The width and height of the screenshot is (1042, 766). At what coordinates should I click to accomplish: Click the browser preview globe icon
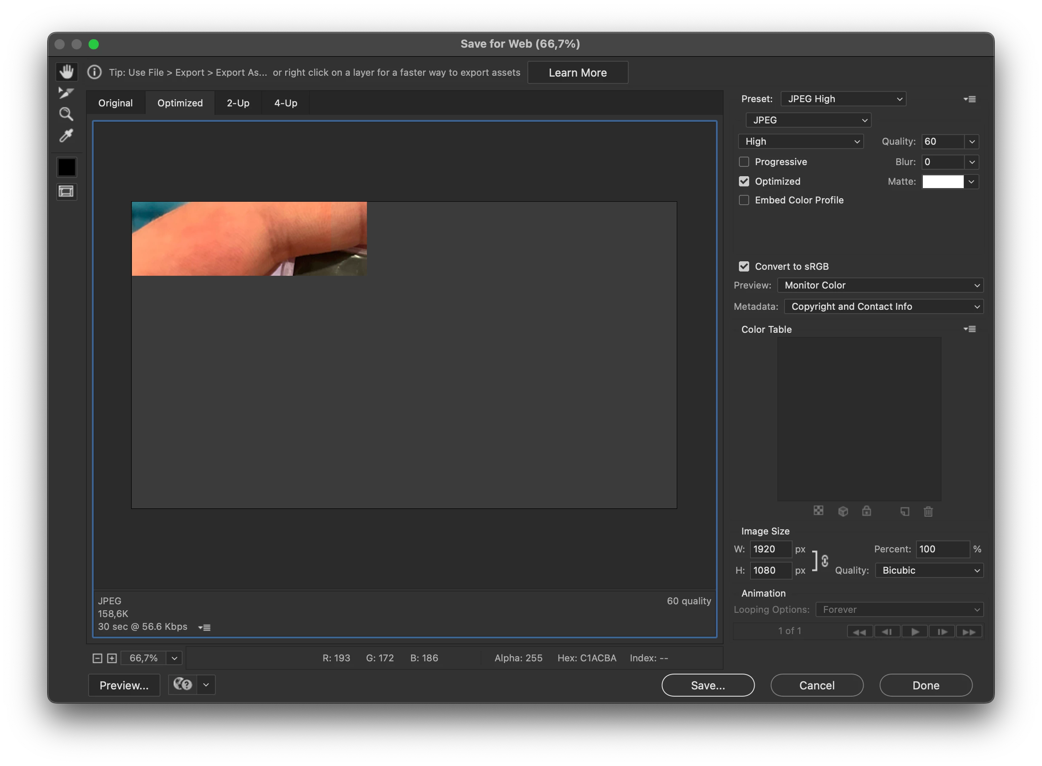click(x=183, y=684)
